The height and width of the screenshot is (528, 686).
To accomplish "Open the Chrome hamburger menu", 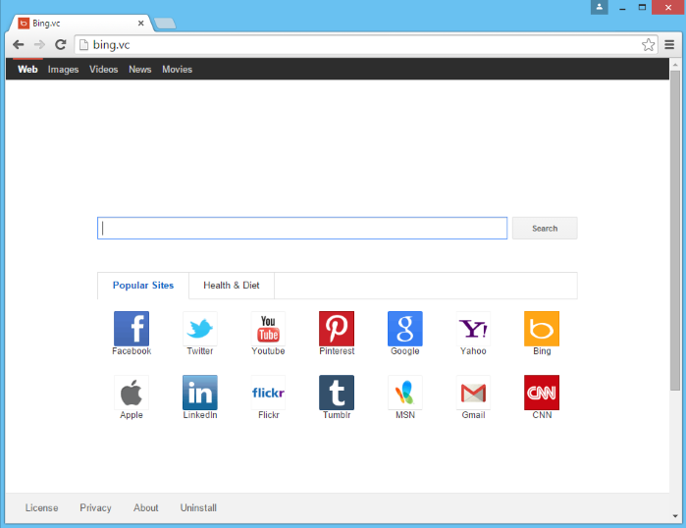I will point(669,44).
